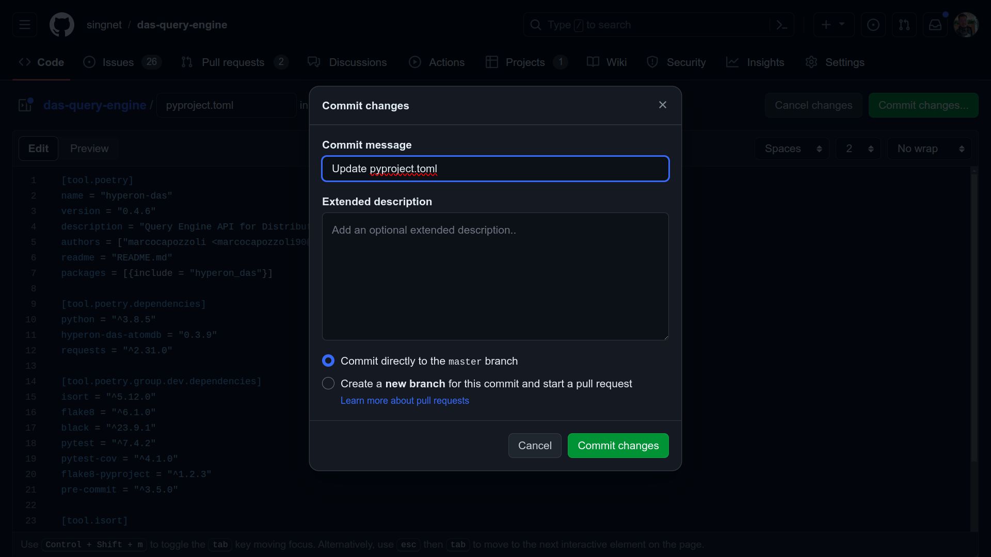Click the singnet owner link
Screen dimensions: 991x557
104,25
